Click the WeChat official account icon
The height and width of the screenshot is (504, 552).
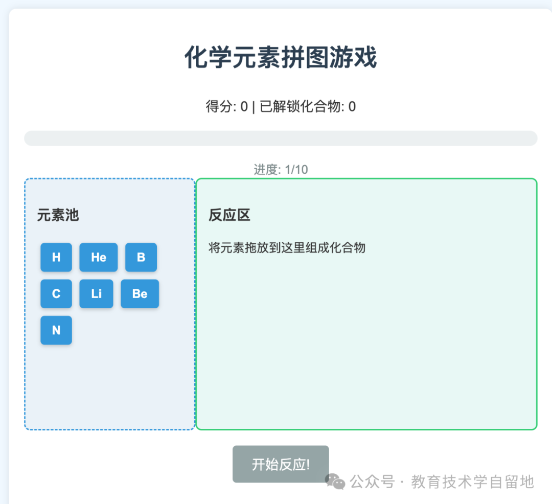click(x=335, y=480)
